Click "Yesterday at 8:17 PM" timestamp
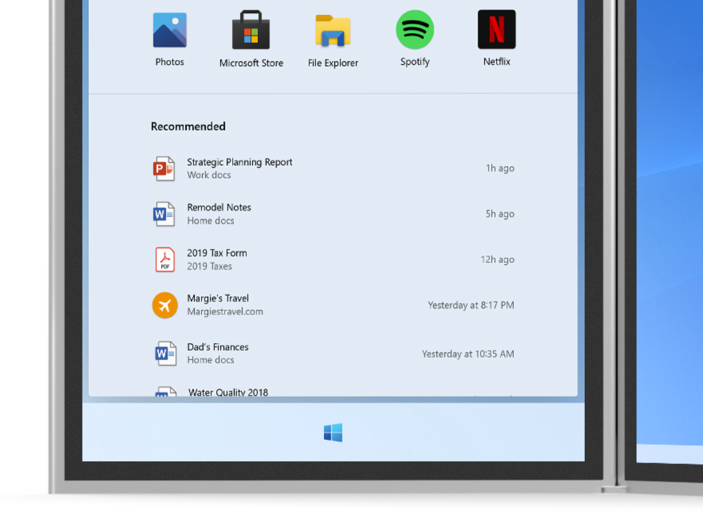This screenshot has height=528, width=703. (x=471, y=305)
